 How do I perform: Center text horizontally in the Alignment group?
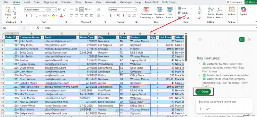[x=76, y=15]
